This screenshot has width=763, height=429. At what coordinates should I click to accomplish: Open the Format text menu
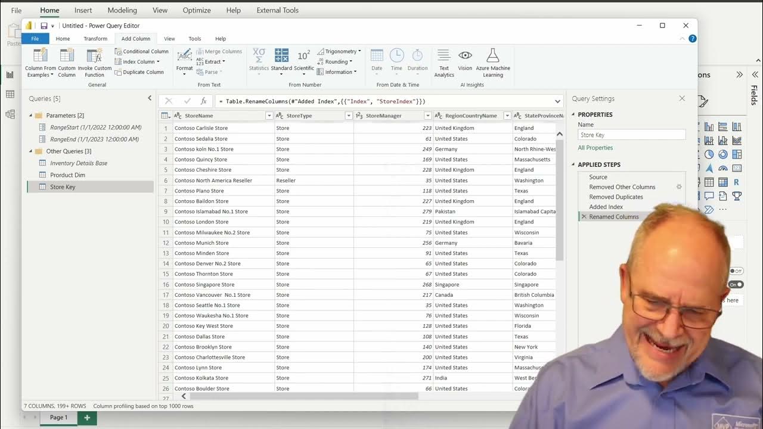(x=184, y=61)
